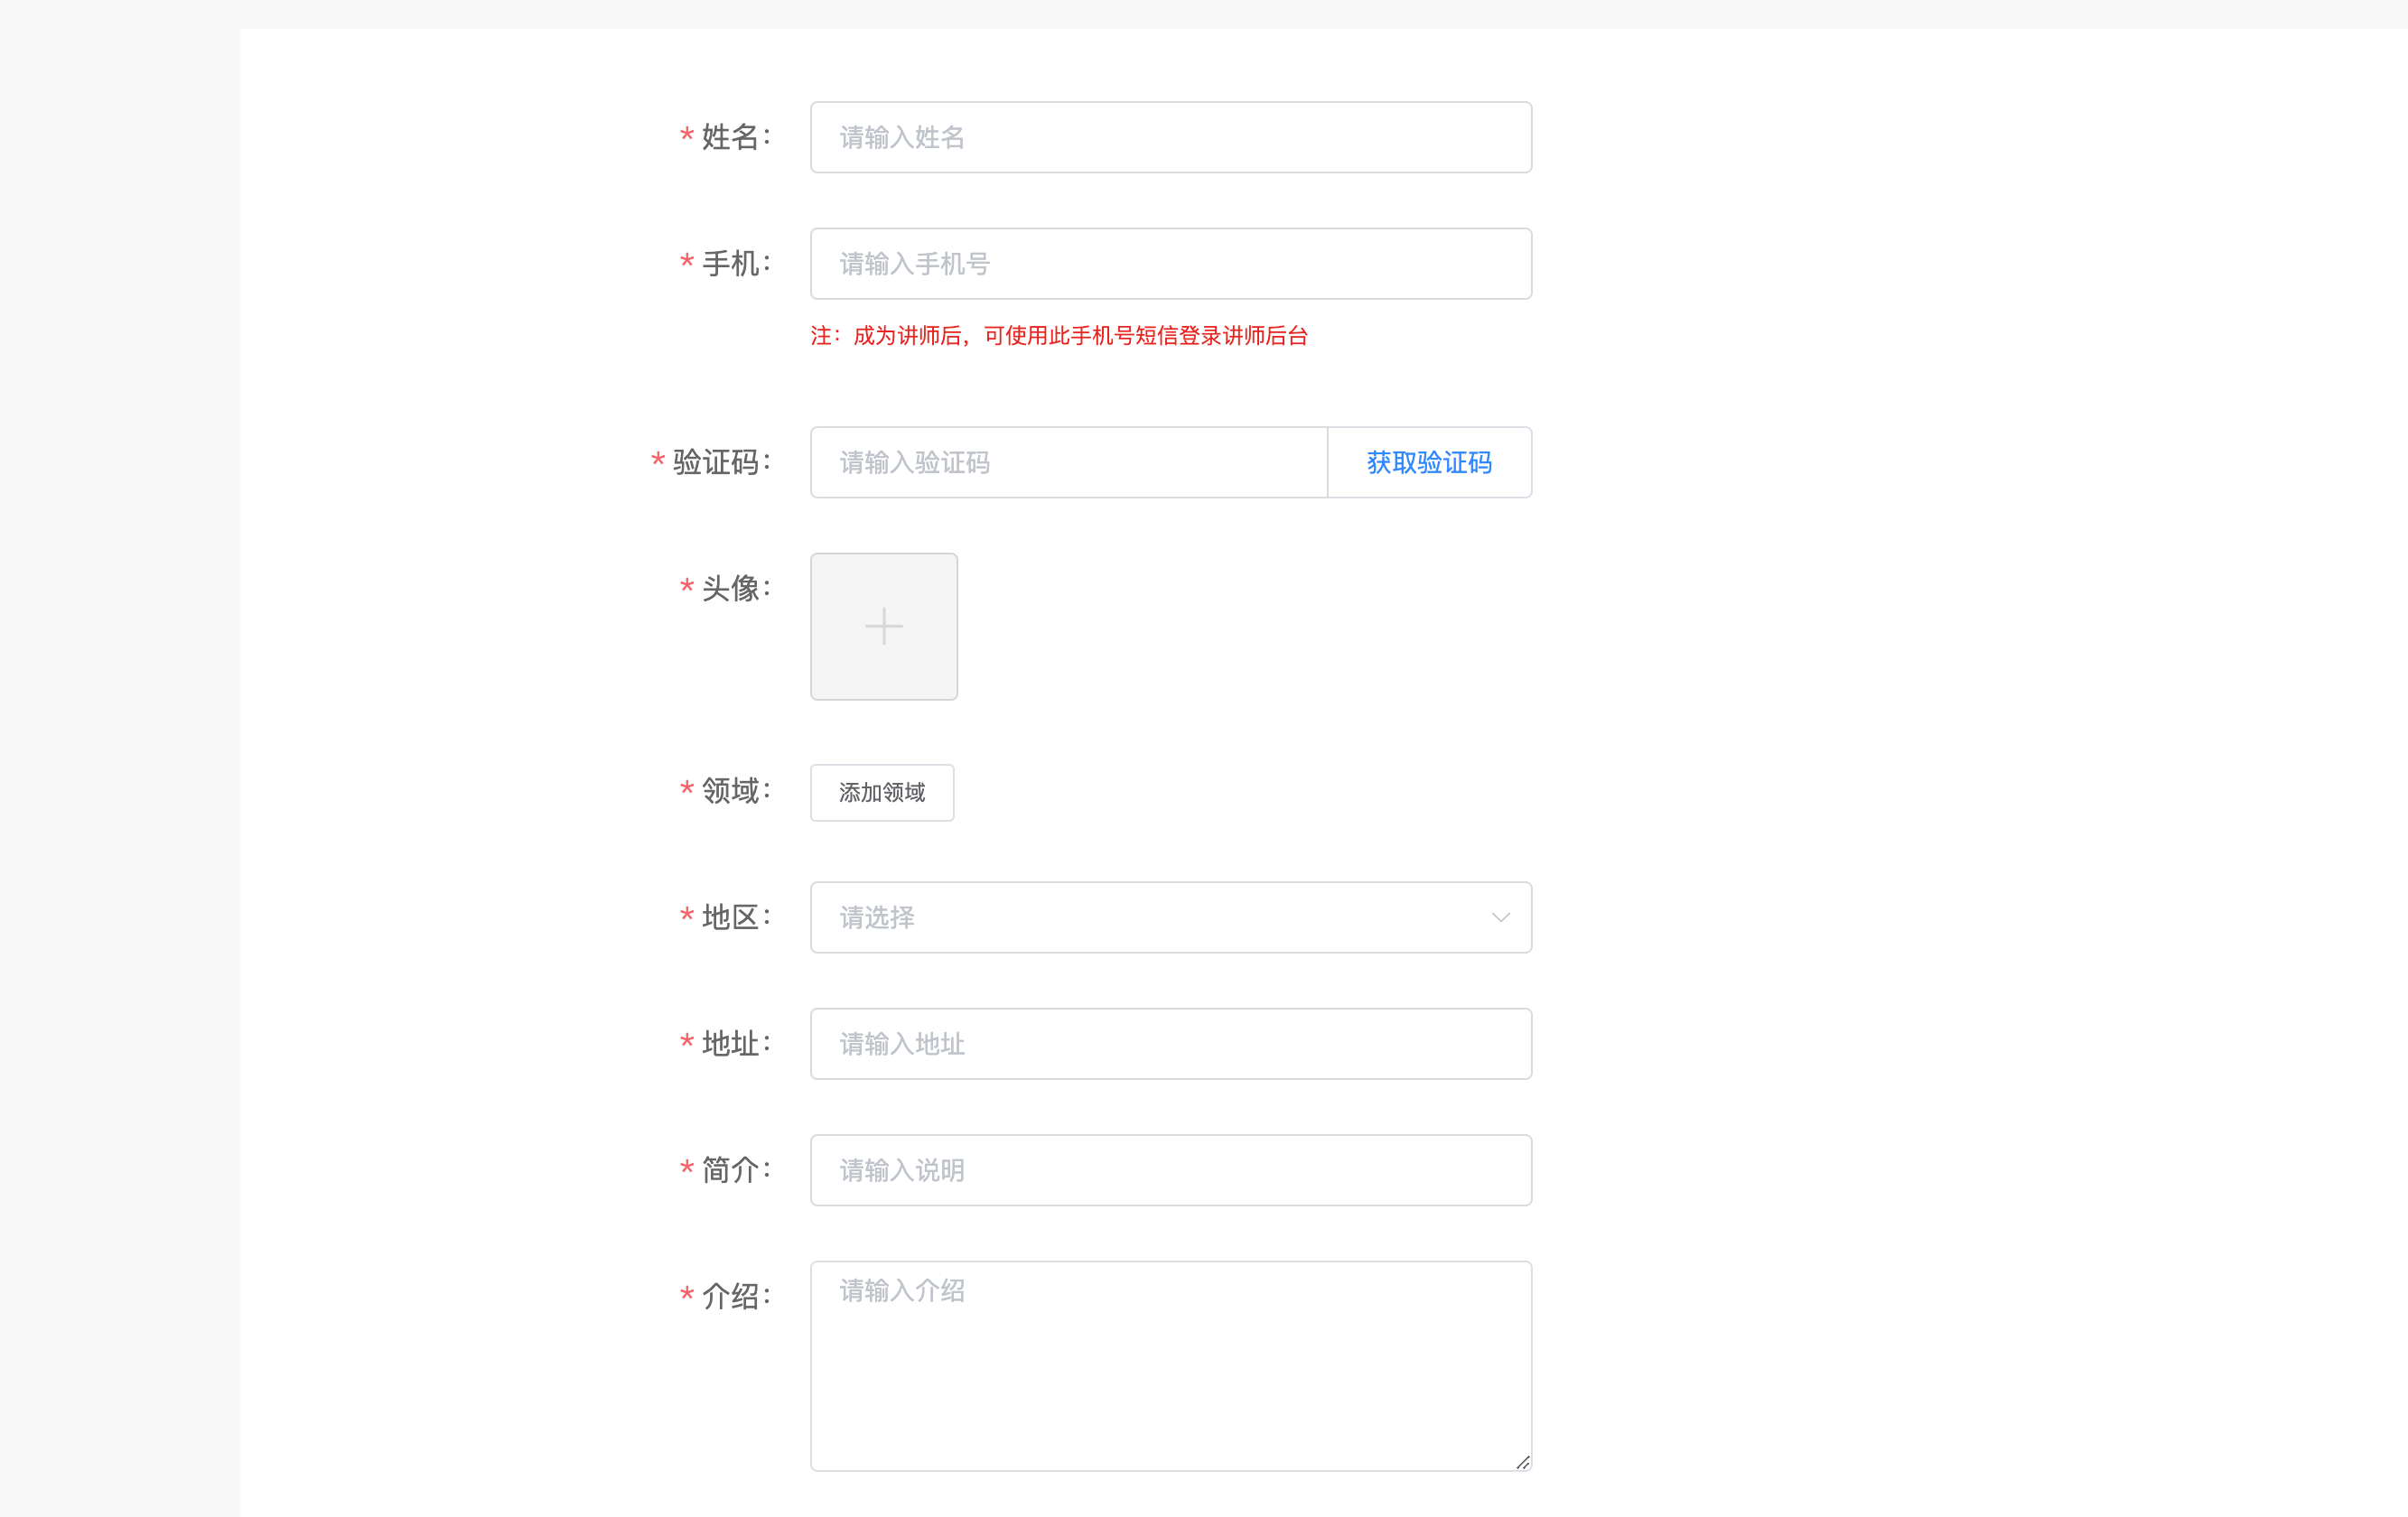This screenshot has height=1517, width=2408.
Task: Click the 添加领域 button
Action: (882, 793)
